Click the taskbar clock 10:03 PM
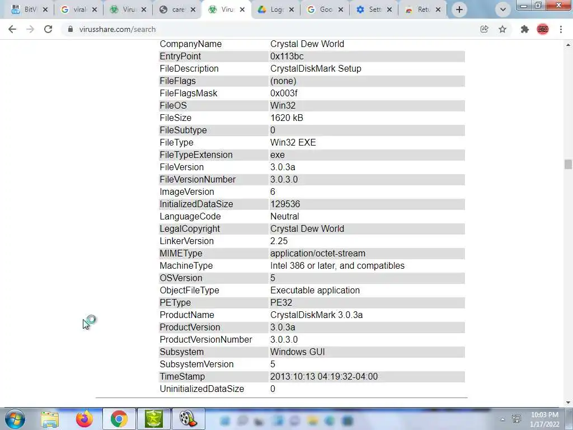 click(544, 415)
